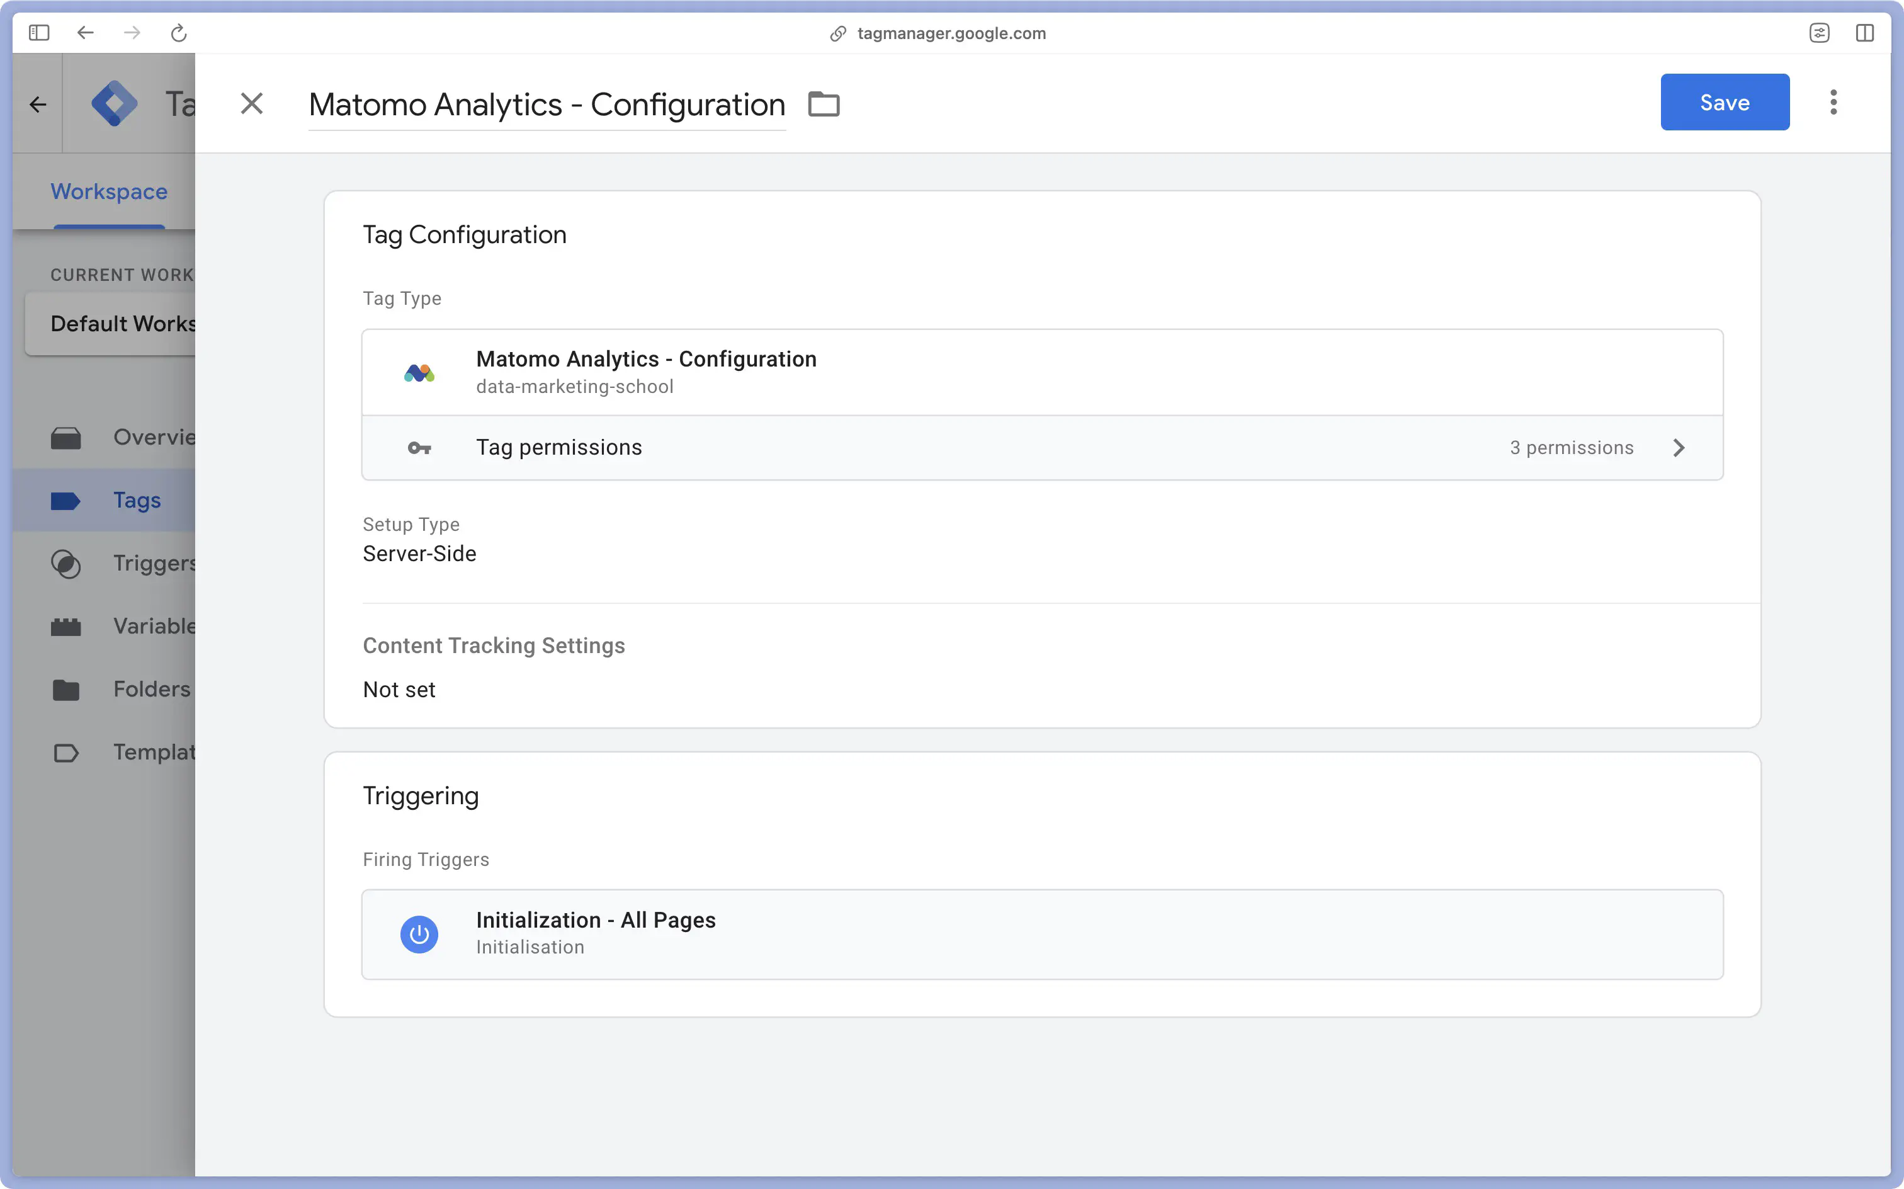
Task: Reload the page with refresh icon
Action: [179, 33]
